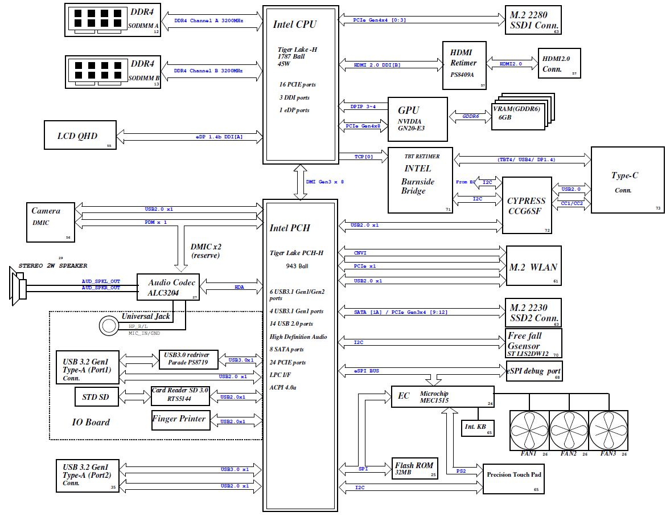The height and width of the screenshot is (516, 670).
Task: Select the HDMI Retimer PS8409A block
Action: click(x=465, y=65)
